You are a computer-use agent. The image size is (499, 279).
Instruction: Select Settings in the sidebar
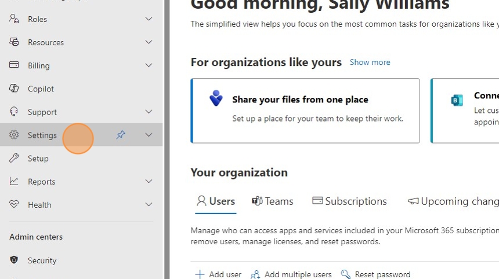(81, 135)
